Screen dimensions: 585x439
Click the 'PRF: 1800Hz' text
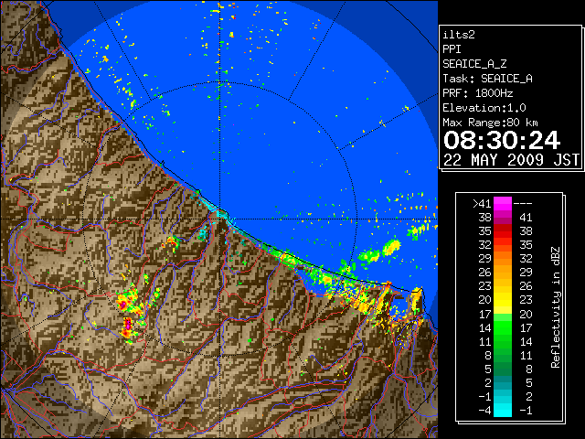(x=478, y=93)
